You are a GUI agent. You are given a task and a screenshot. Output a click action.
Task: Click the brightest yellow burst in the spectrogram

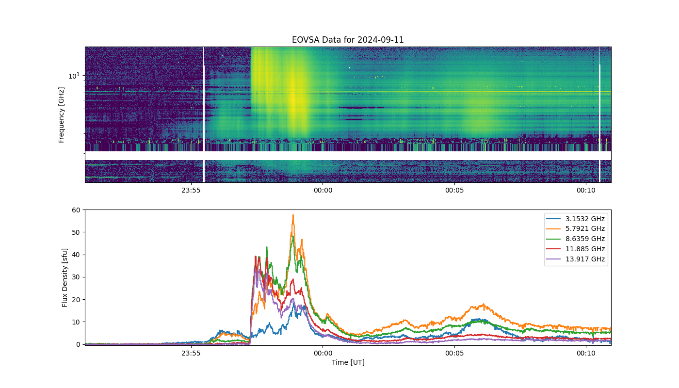[293, 99]
